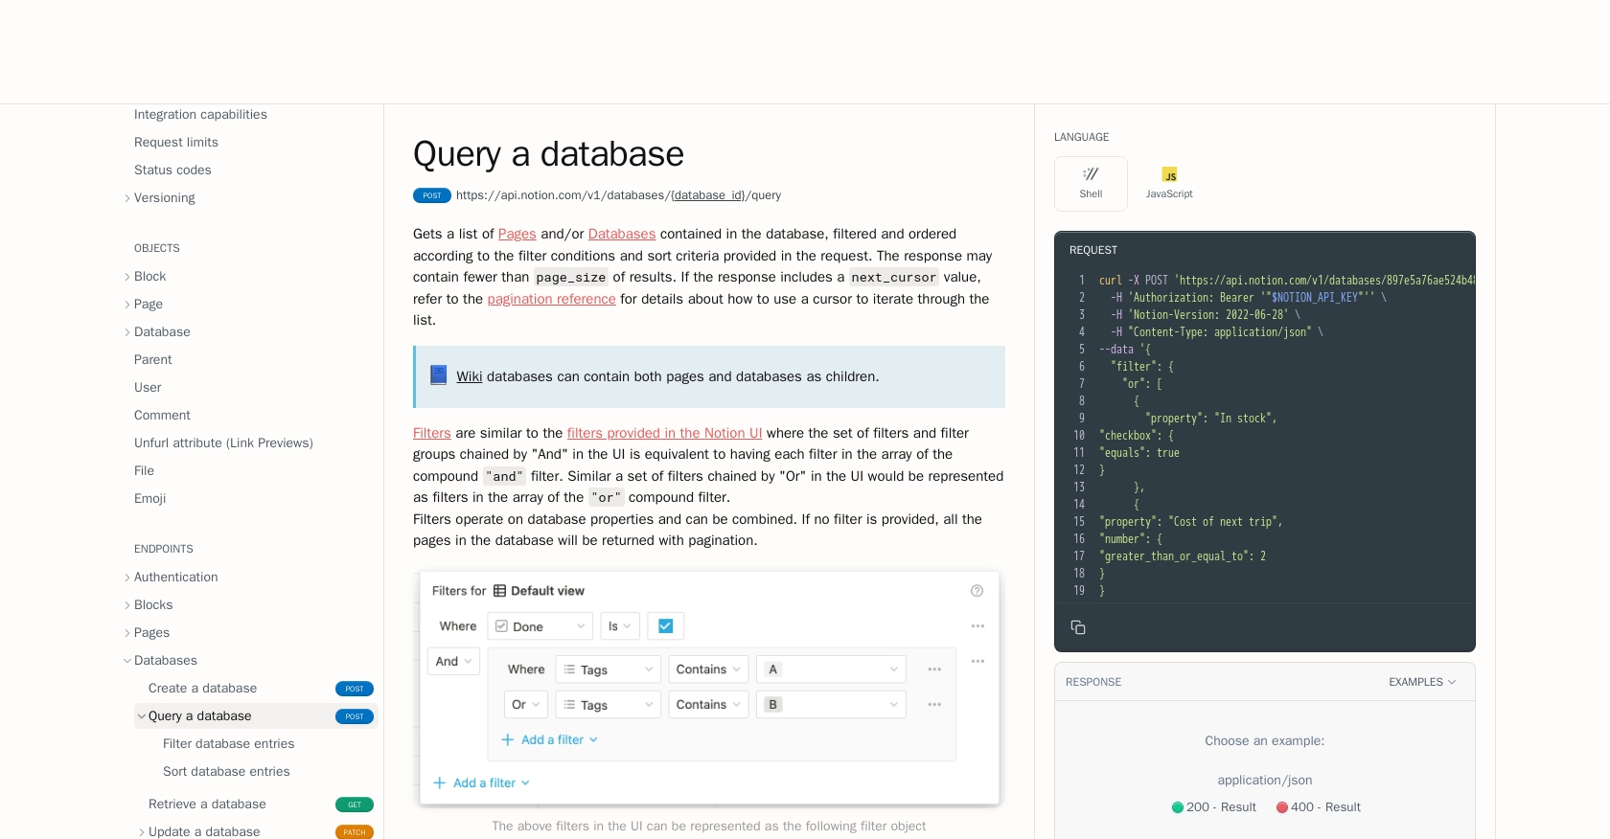Open more options for Done filter row
The height and width of the screenshot is (839, 1610).
point(977,626)
